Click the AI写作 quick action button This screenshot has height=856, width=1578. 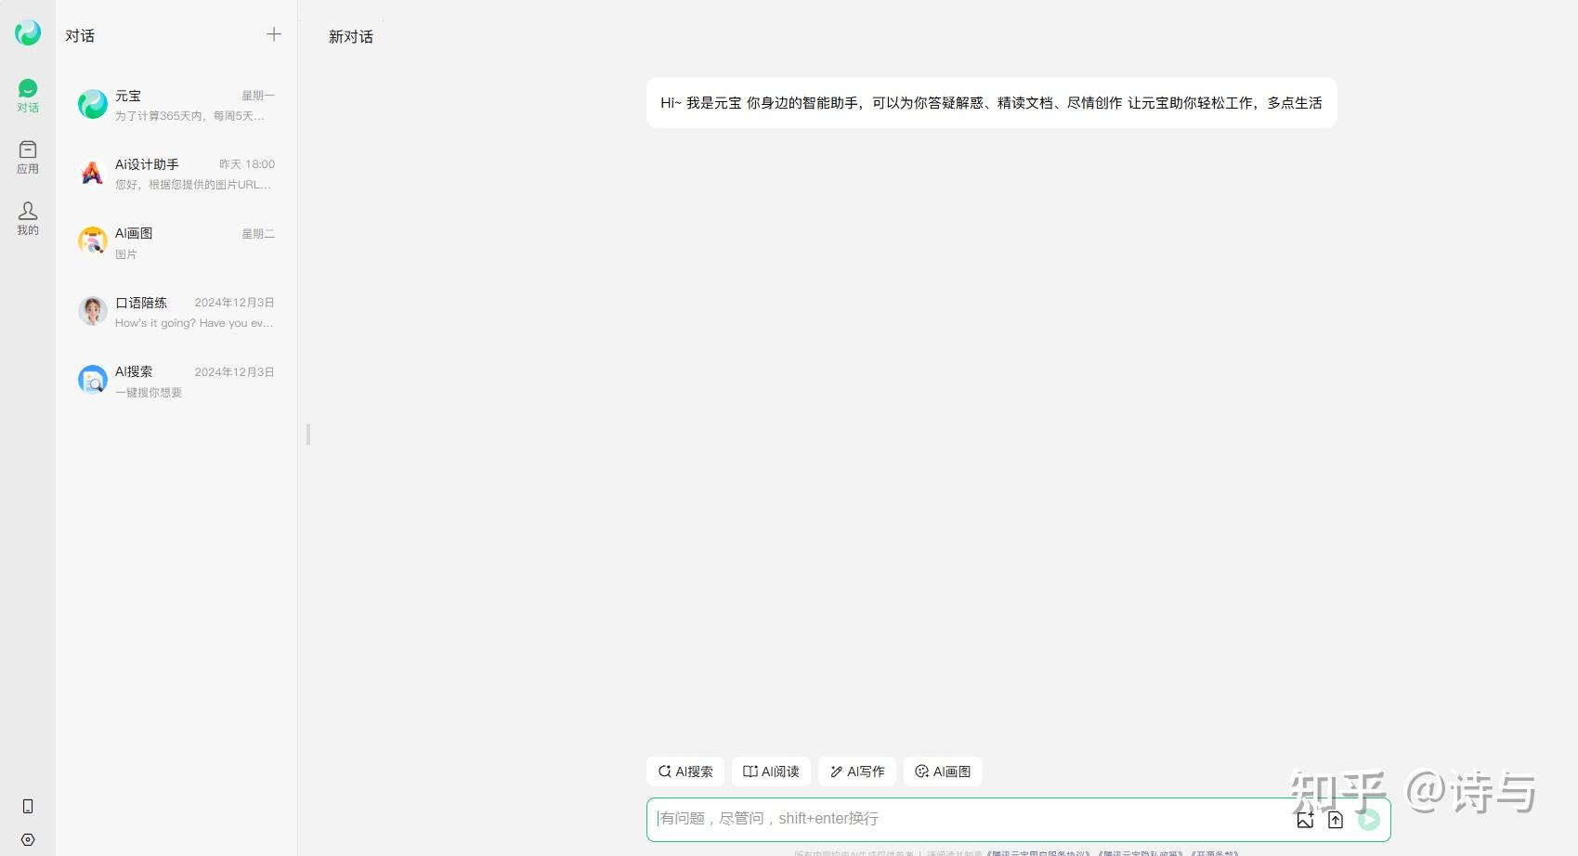[857, 772]
